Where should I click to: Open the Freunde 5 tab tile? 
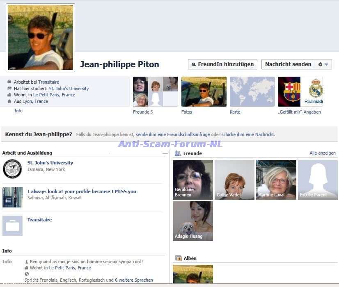tap(155, 91)
